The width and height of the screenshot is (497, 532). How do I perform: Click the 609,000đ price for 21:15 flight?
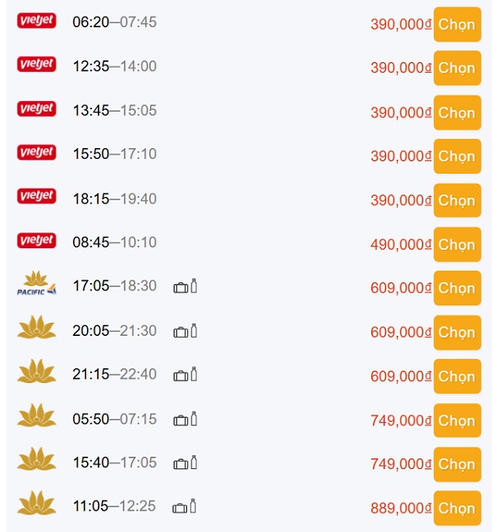[401, 376]
